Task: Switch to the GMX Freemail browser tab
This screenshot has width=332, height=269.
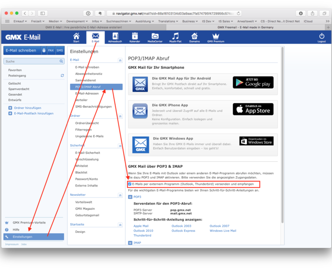Action: [x=246, y=27]
